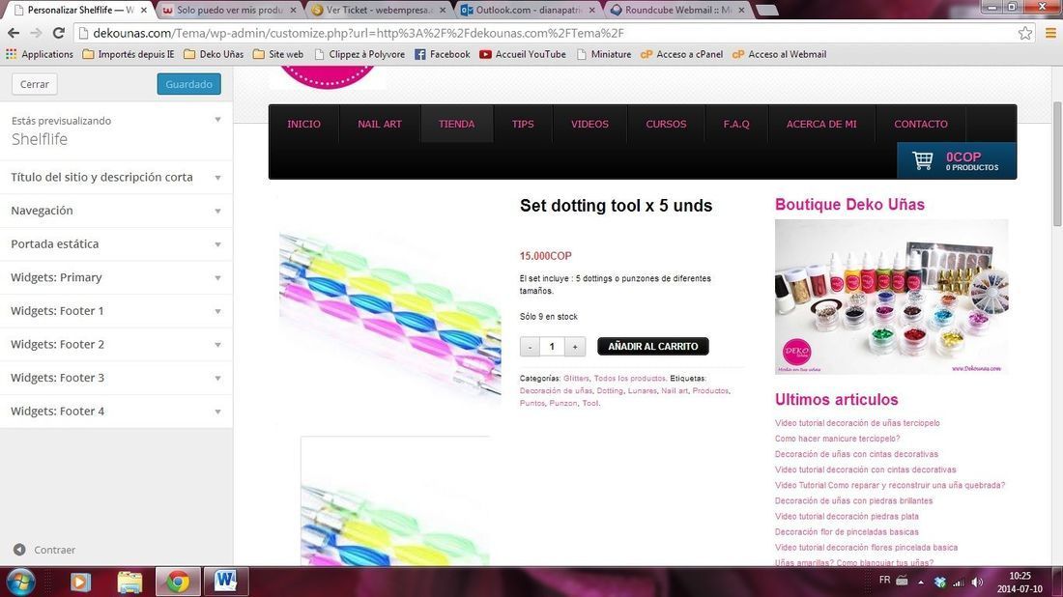Open Decoración de uñas con piedras brillantes link

pos(853,500)
